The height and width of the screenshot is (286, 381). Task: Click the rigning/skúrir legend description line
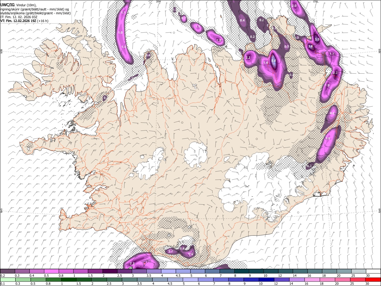(x=35, y=9)
